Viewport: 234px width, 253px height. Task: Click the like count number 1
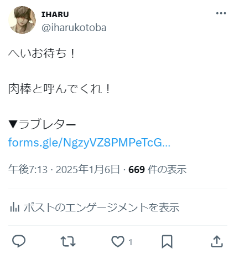[x=131, y=242]
